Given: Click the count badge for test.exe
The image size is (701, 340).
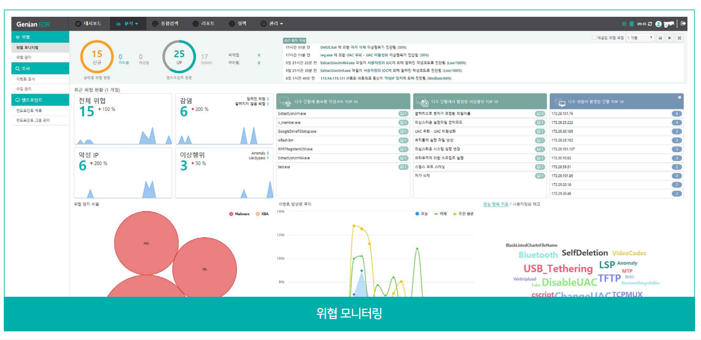Looking at the screenshot, I should tap(403, 167).
